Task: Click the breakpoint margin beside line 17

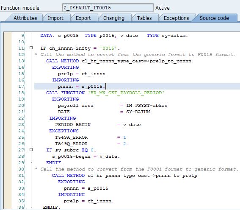Action: click(8, 87)
